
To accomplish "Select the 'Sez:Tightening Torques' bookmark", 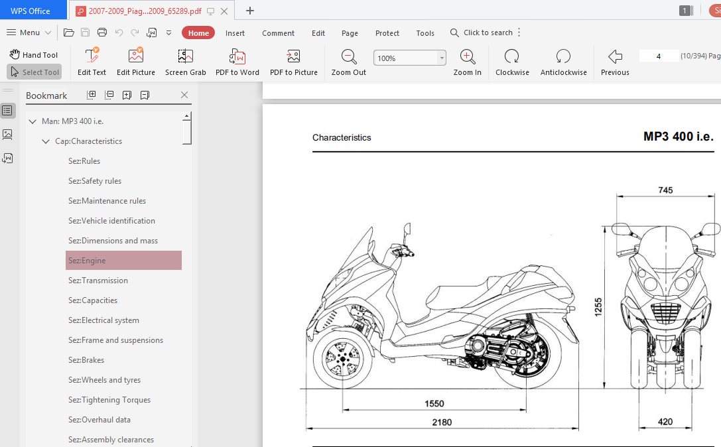I will click(x=109, y=400).
